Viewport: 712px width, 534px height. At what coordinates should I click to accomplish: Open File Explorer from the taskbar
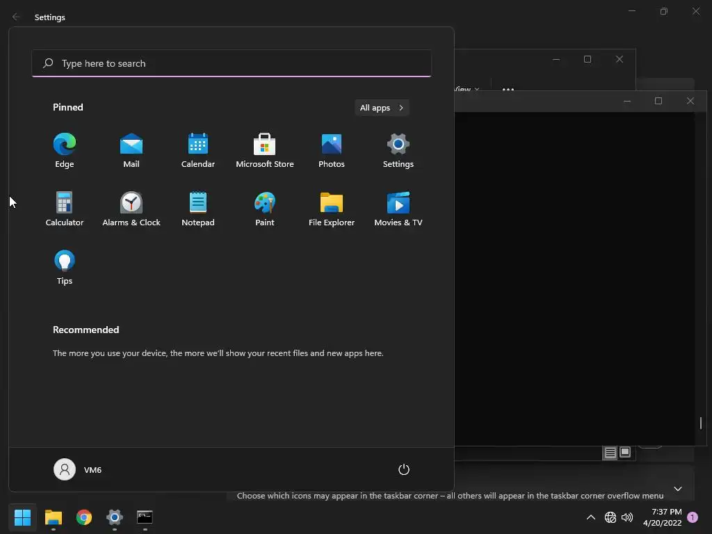(x=53, y=517)
